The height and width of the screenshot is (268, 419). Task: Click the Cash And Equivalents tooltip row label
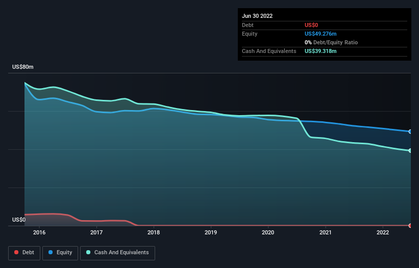pyautogui.click(x=269, y=51)
